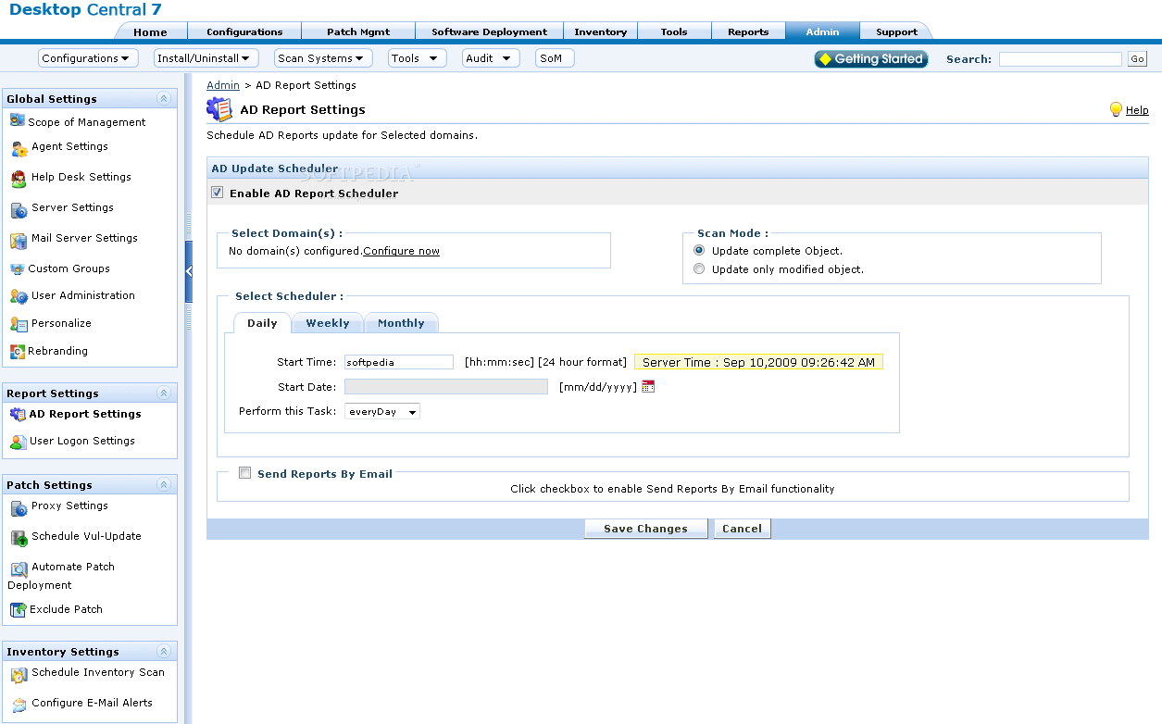Click the Admin breadcrumb link

(223, 85)
